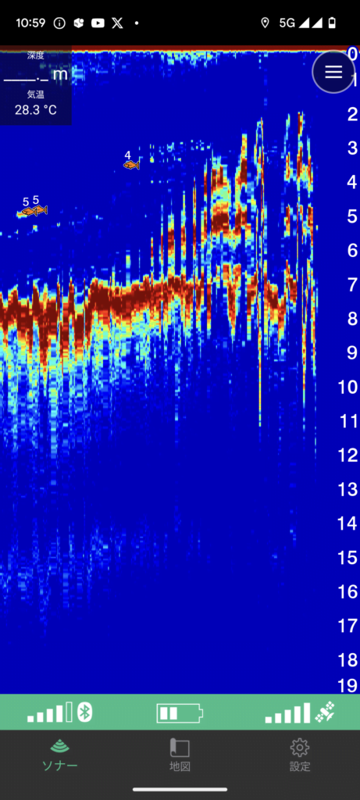Tap the sonar signal strength bars
Image resolution: width=360 pixels, height=800 pixels.
click(51, 712)
